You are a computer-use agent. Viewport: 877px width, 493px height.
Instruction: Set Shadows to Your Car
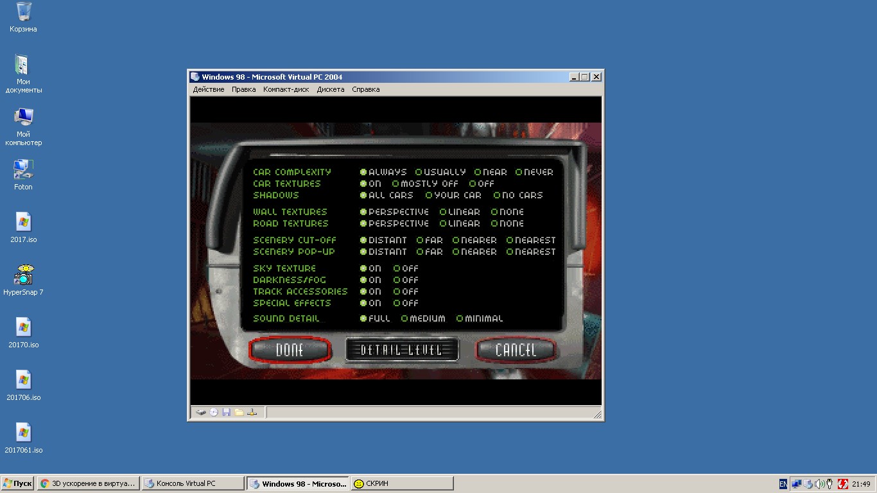point(453,195)
